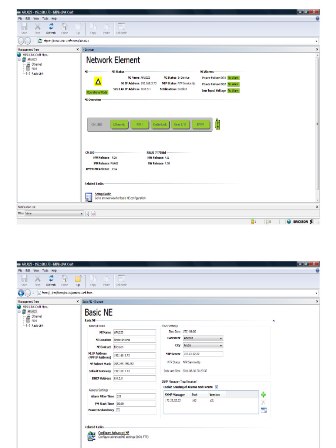This screenshot has width=336, height=448.
Task: Open Configure Advanced NE link
Action: tap(114, 433)
